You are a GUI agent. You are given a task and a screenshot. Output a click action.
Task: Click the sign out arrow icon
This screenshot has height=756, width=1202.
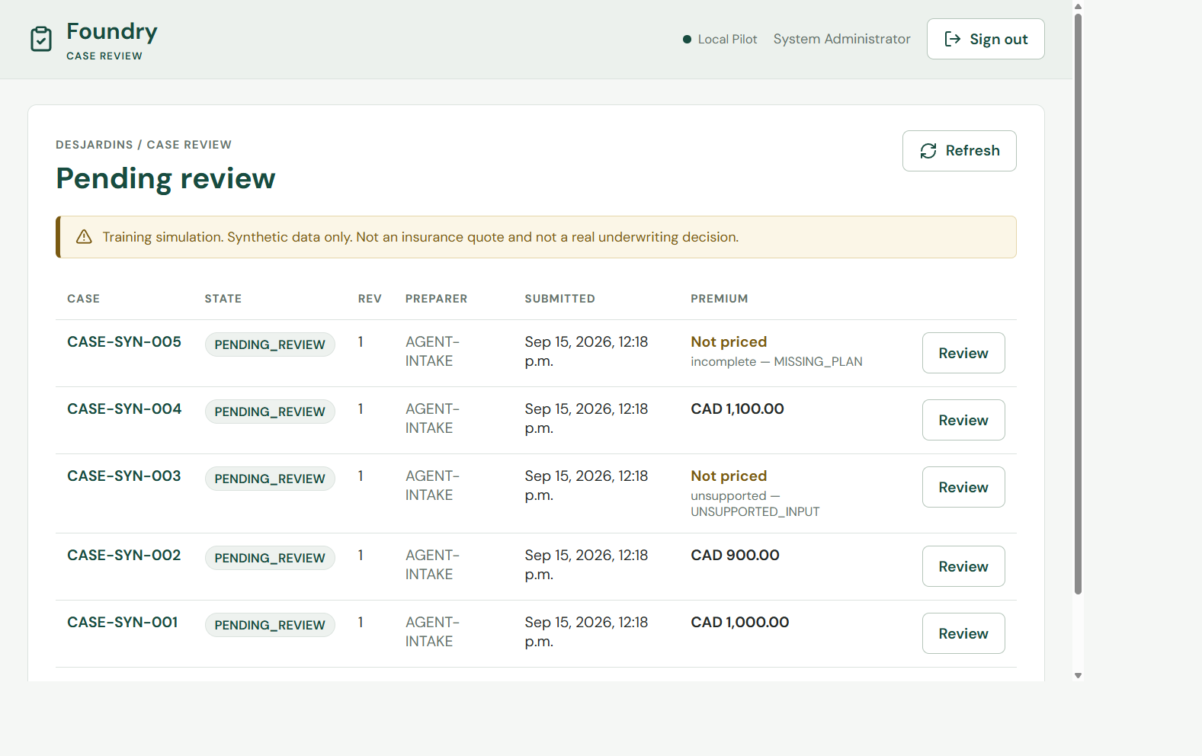[x=952, y=39]
